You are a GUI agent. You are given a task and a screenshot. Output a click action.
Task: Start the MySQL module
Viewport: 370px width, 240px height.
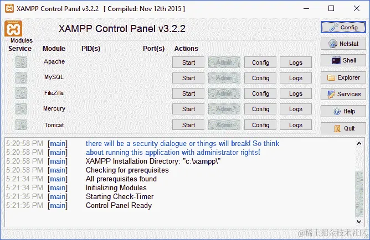tap(188, 78)
